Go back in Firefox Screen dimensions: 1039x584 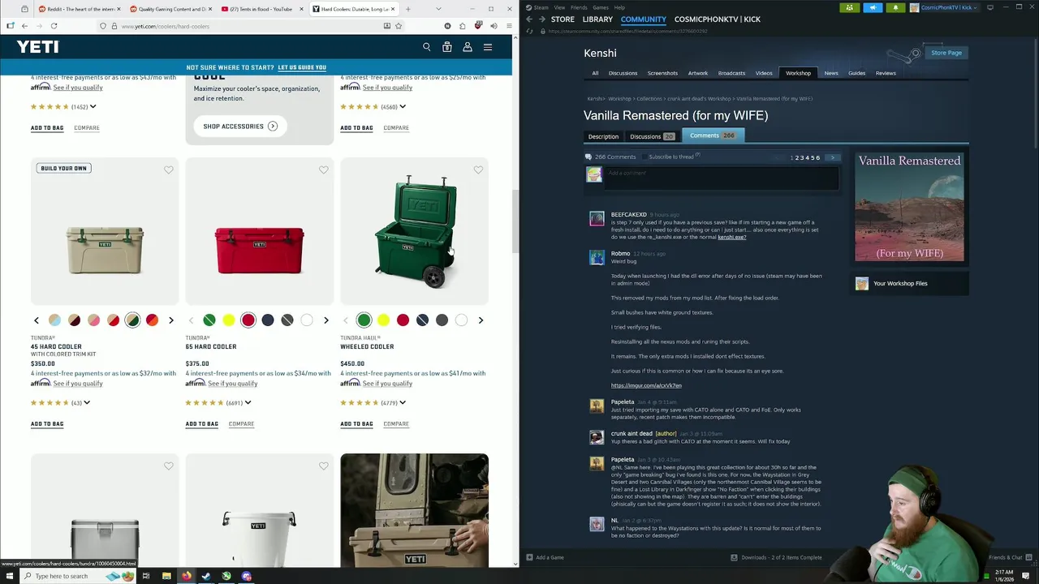[x=24, y=26]
